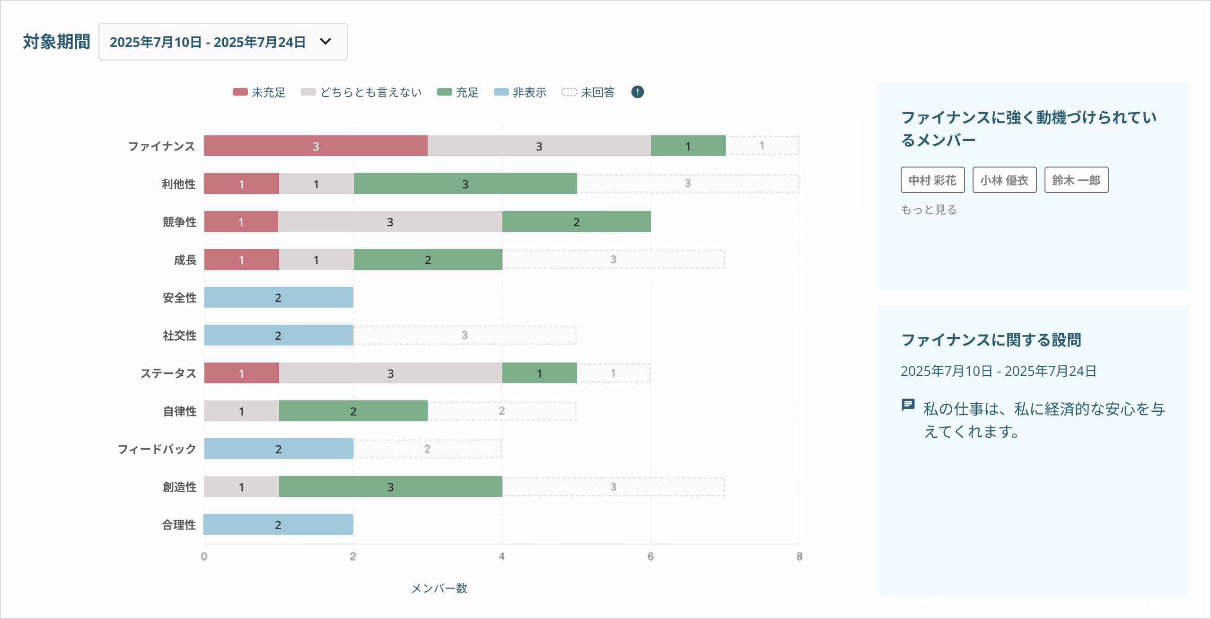Click green 充足 segment of 利他性 bar
The height and width of the screenshot is (619, 1211).
point(465,184)
